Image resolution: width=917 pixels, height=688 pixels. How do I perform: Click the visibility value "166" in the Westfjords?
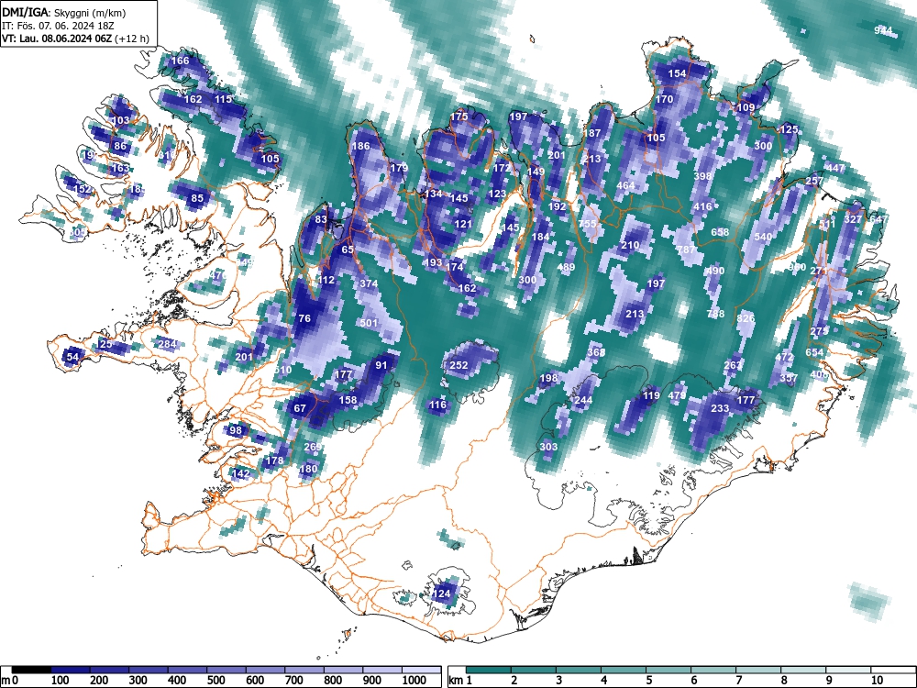coord(180,61)
